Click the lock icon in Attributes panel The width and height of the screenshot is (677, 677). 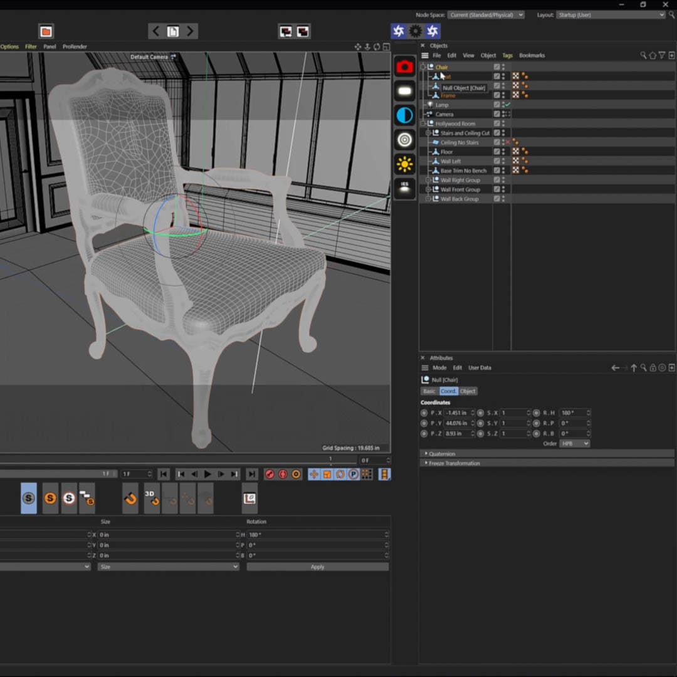tap(653, 368)
